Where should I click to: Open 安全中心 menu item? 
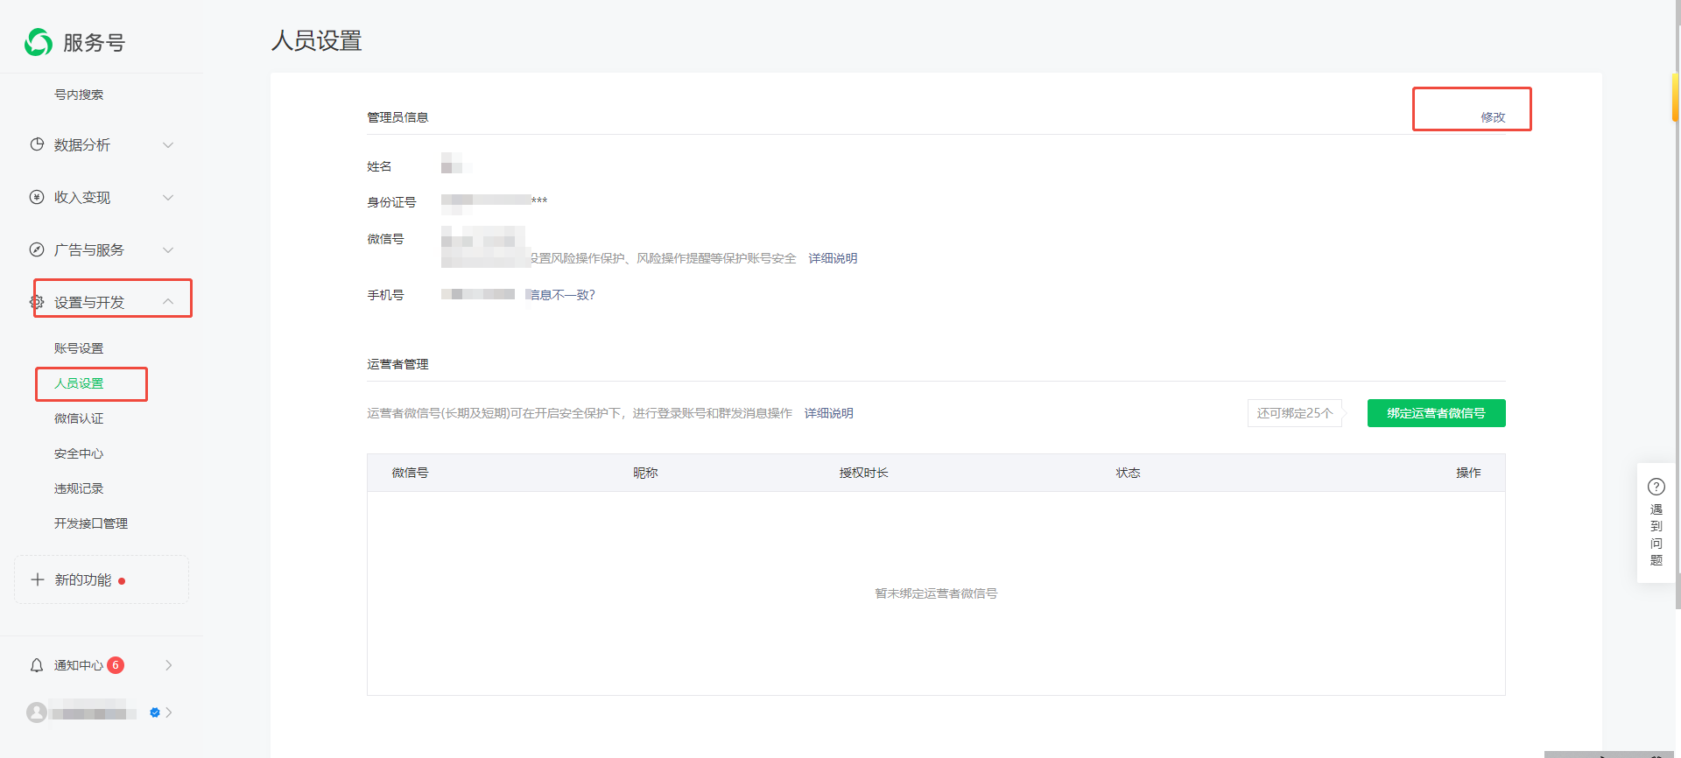tap(79, 453)
